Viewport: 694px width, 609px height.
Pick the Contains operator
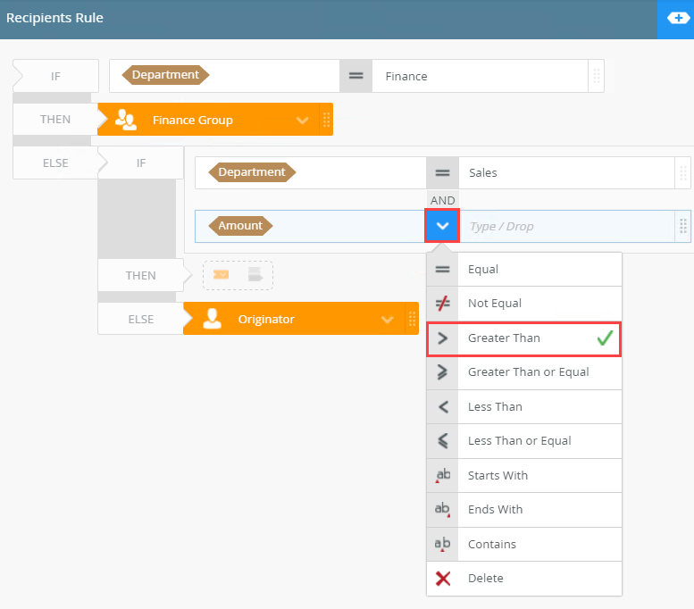tap(524, 544)
